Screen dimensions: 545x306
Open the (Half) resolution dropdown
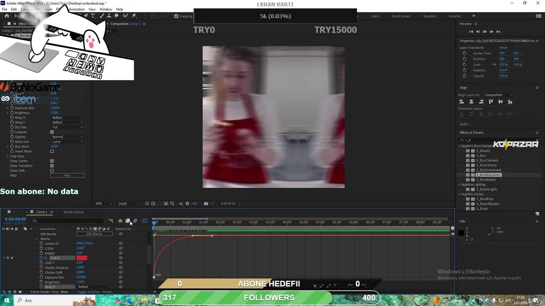(x=128, y=204)
